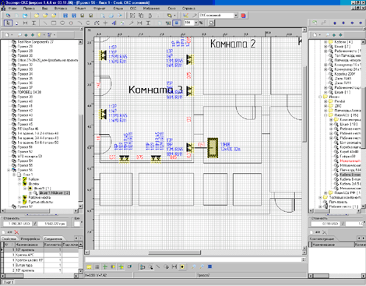This screenshot has width=366, height=286.
Task: Choose the rectangle drawing tool
Action: click(x=54, y=23)
